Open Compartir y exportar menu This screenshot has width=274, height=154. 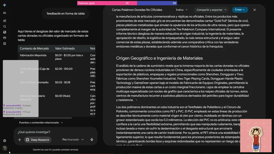[211, 10]
